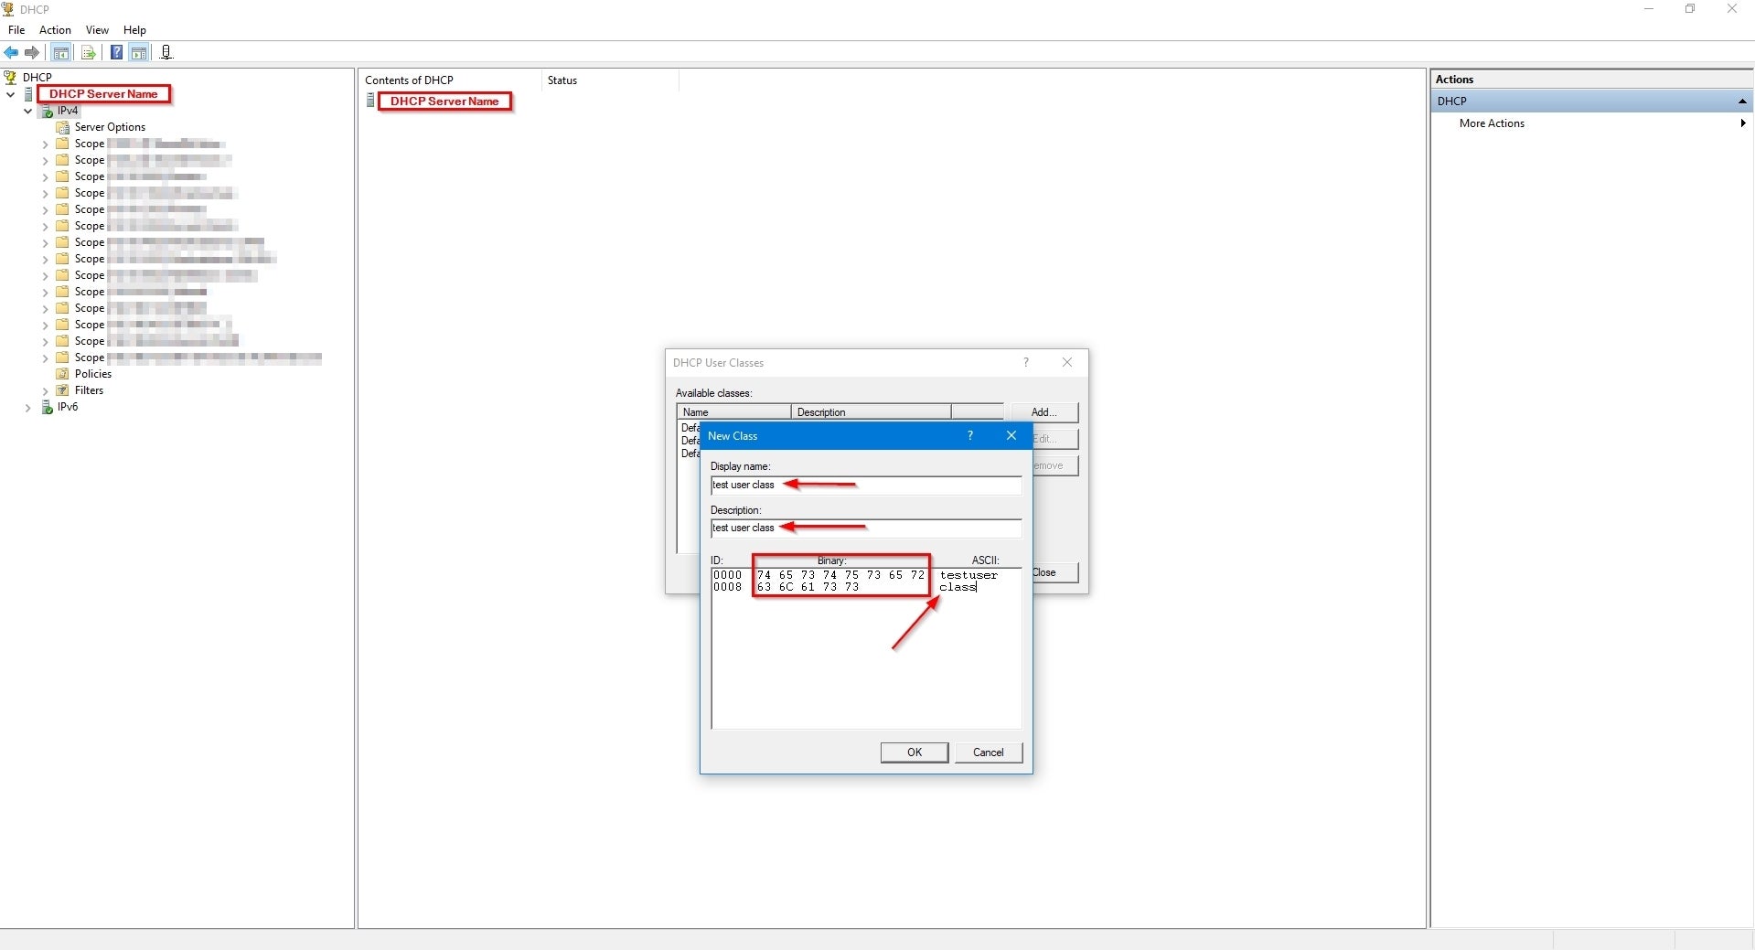Select DHCP Server Name entry in the contents pane
The width and height of the screenshot is (1755, 950).
click(444, 101)
